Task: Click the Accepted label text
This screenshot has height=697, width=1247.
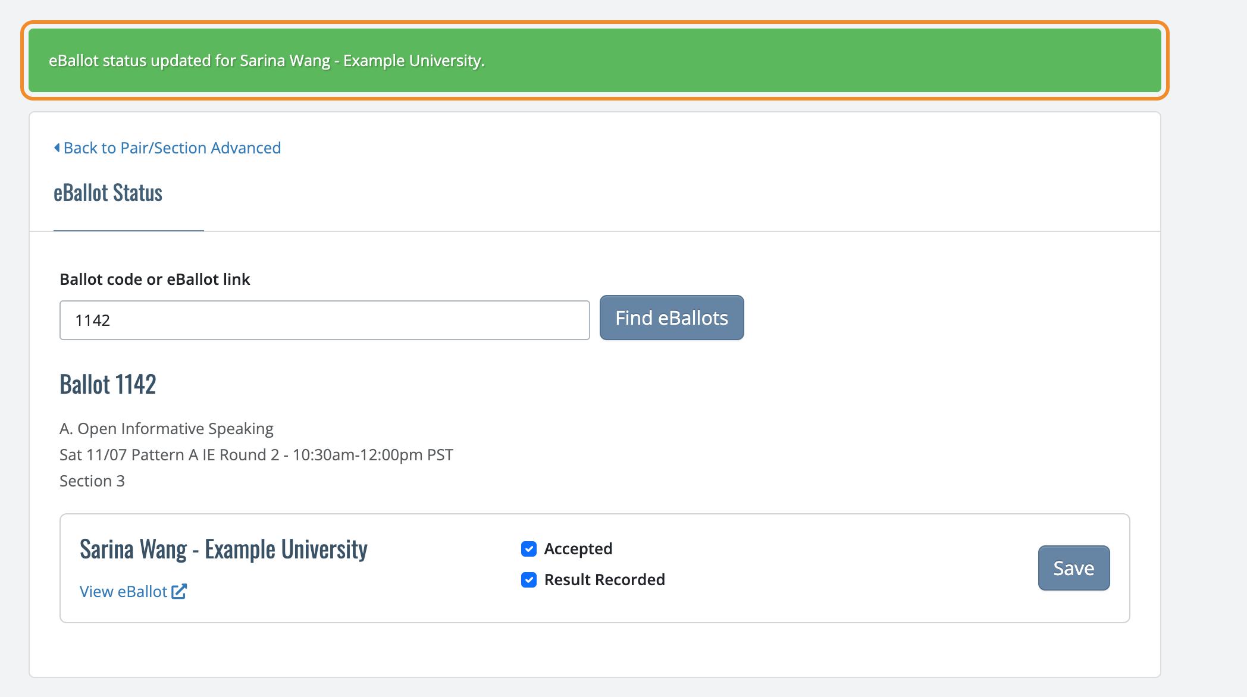Action: (578, 548)
